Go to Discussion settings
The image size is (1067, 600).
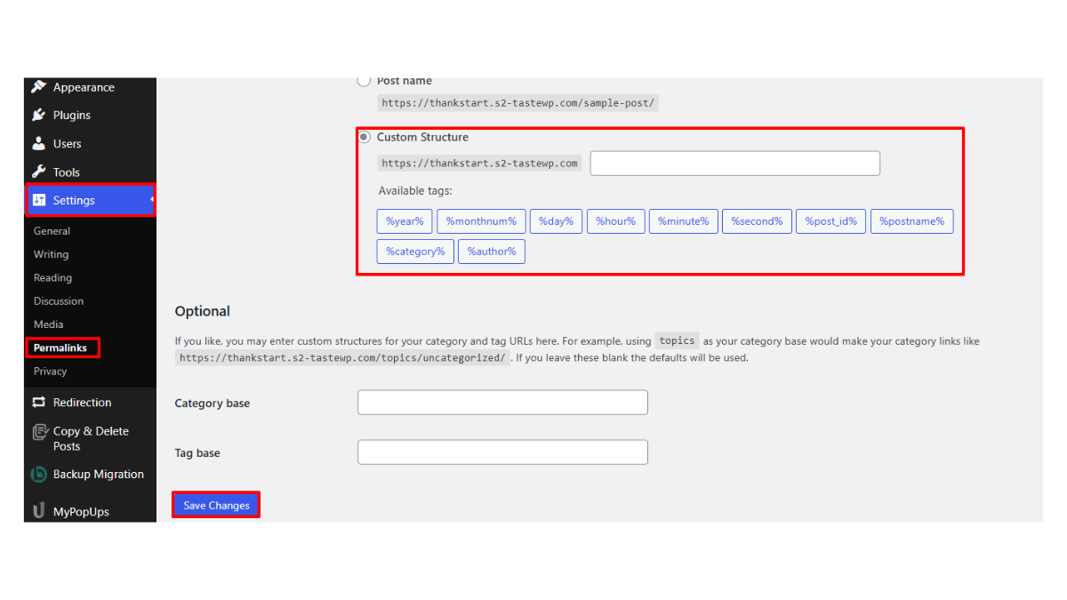(x=59, y=301)
